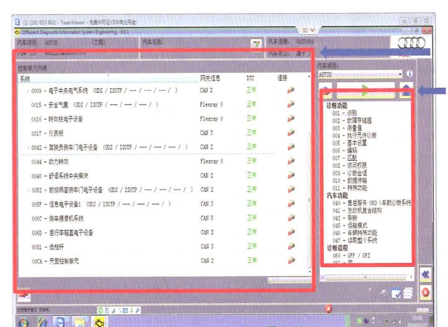Viewport: 448px width, 327px height.
Task: Click connect icon for 00CA 天窗控制单元
Action: point(291,260)
